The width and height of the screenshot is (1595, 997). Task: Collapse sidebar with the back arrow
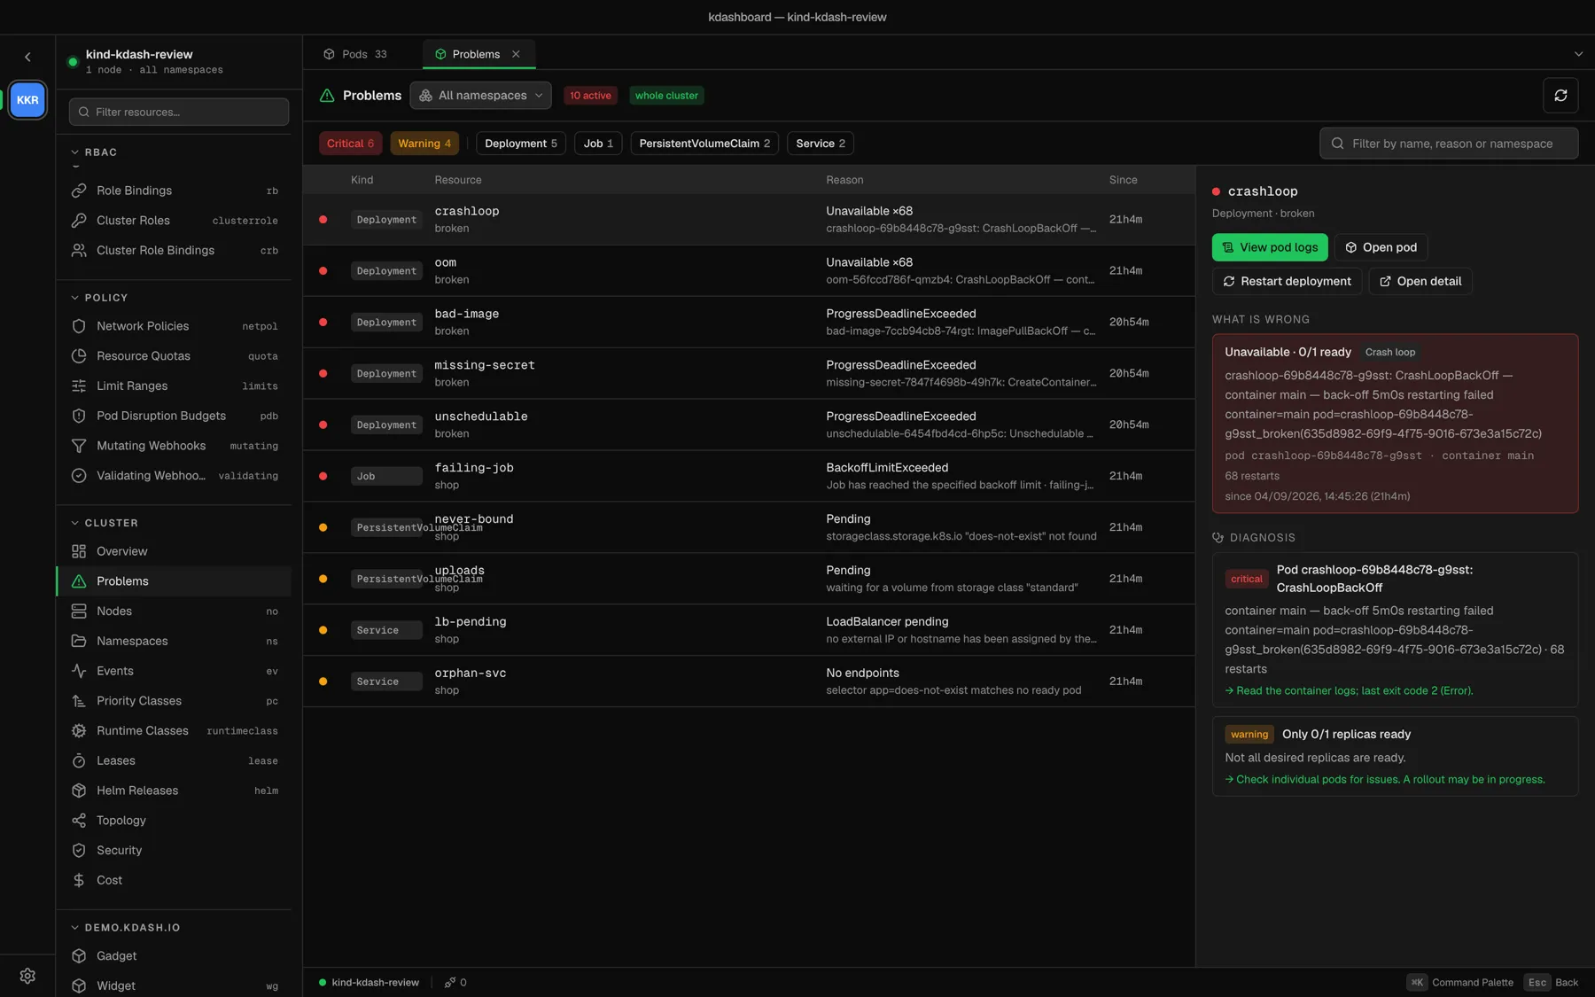click(27, 57)
